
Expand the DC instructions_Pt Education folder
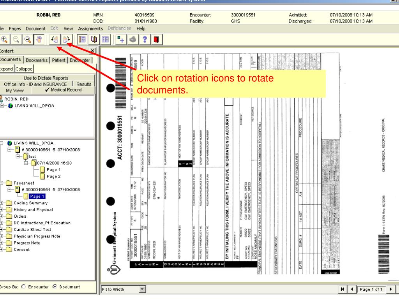[x=1, y=223]
